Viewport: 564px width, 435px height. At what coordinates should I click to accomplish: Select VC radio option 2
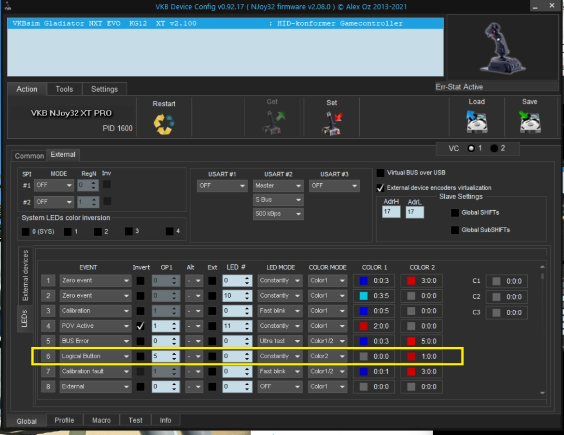coord(494,148)
